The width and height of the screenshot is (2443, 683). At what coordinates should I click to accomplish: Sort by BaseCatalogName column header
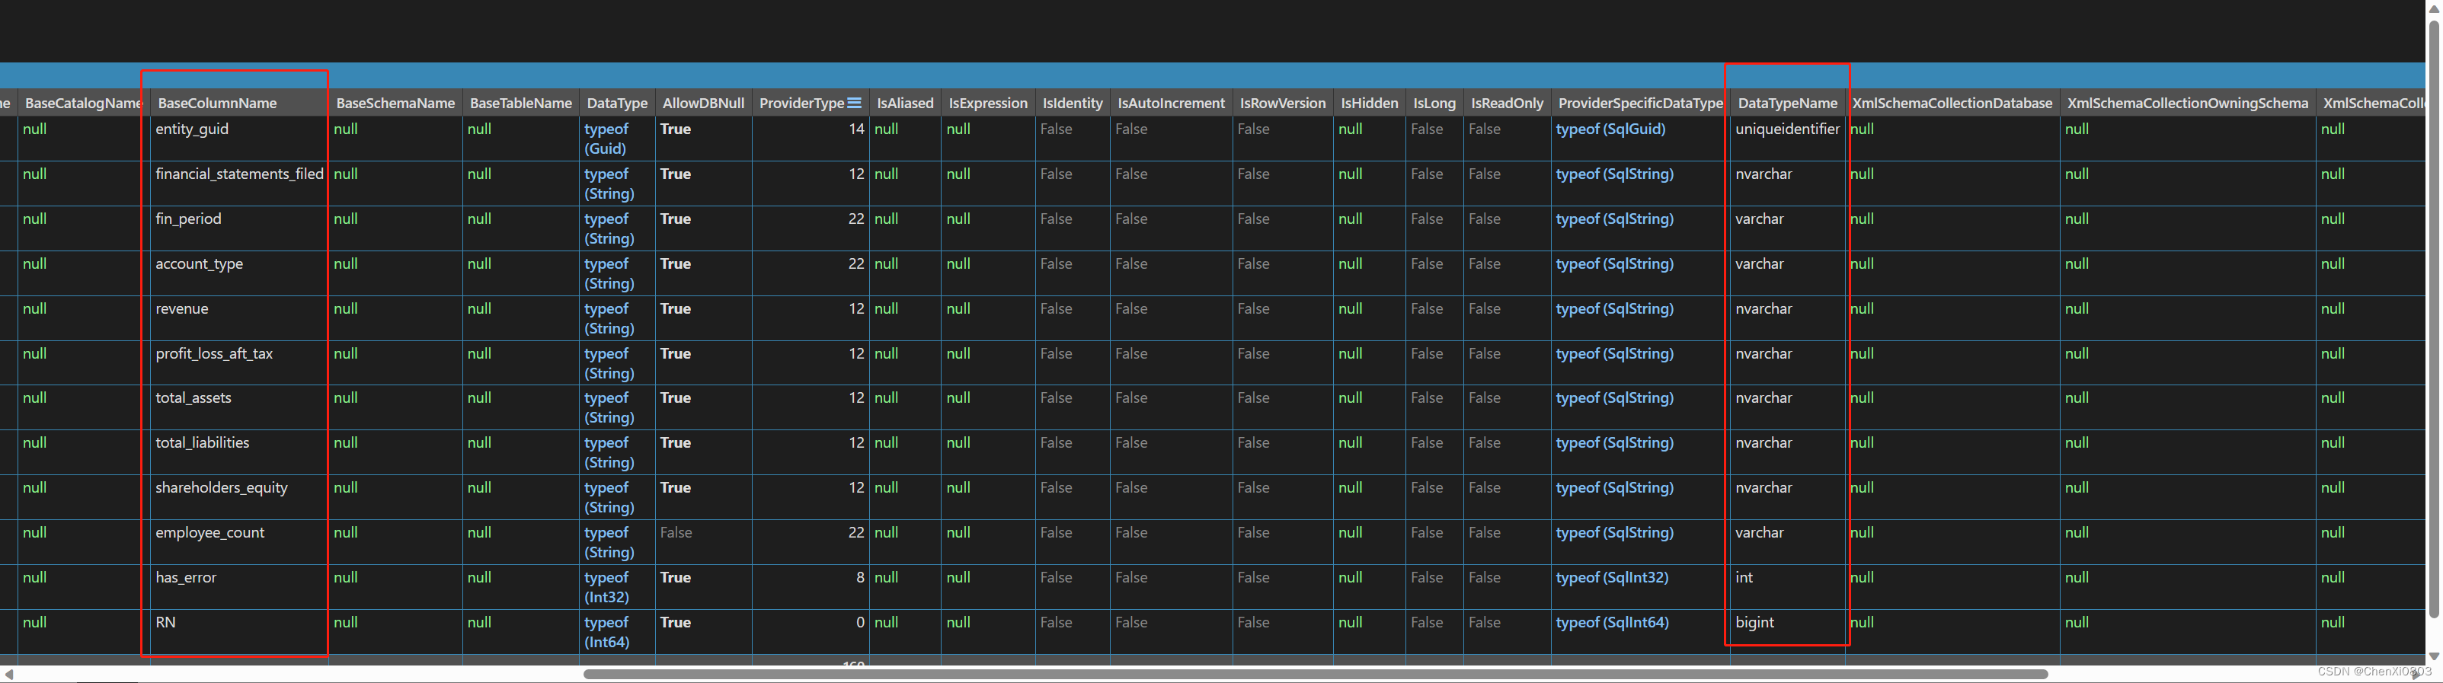coord(84,104)
